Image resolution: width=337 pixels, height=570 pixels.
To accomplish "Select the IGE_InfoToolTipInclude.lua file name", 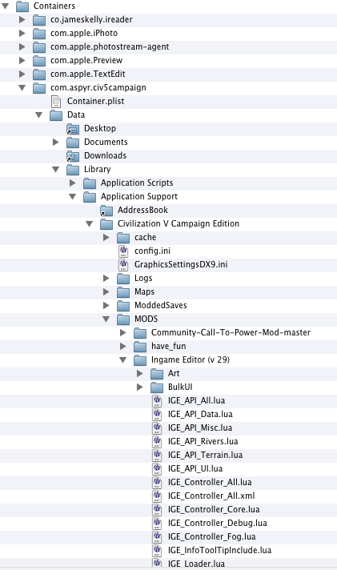I will [x=219, y=550].
